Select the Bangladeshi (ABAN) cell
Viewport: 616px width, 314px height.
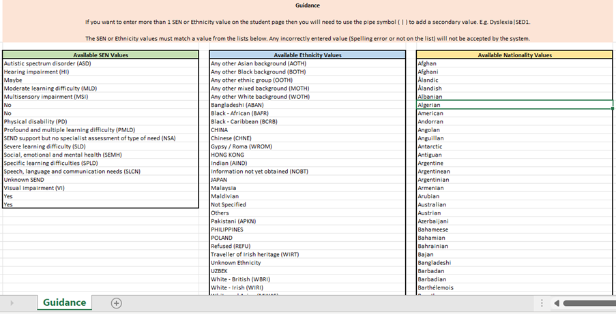[x=308, y=105]
